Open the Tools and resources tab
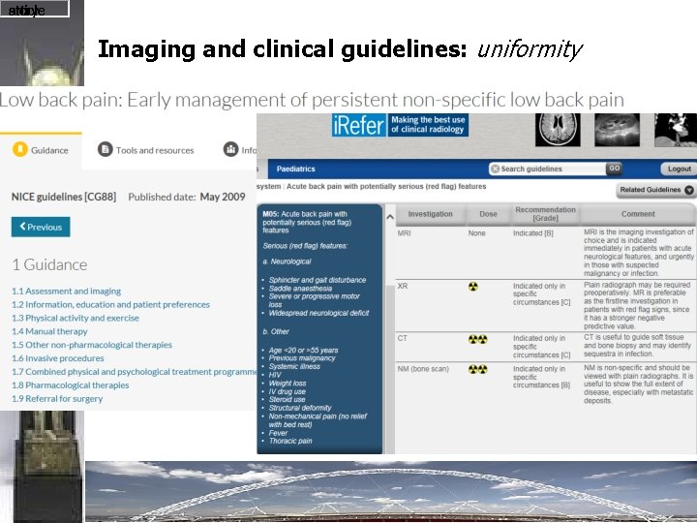The width and height of the screenshot is (697, 523). (146, 150)
